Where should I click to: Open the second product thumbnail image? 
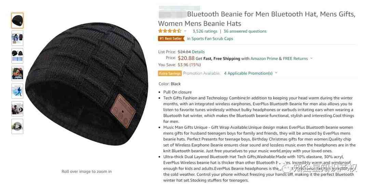pos(17,38)
